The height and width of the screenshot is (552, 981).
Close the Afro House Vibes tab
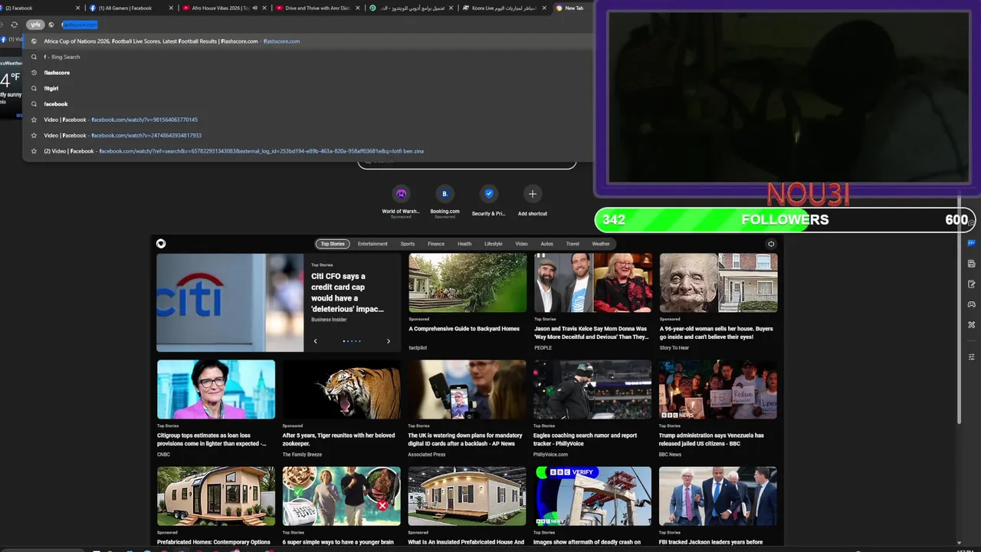(264, 8)
